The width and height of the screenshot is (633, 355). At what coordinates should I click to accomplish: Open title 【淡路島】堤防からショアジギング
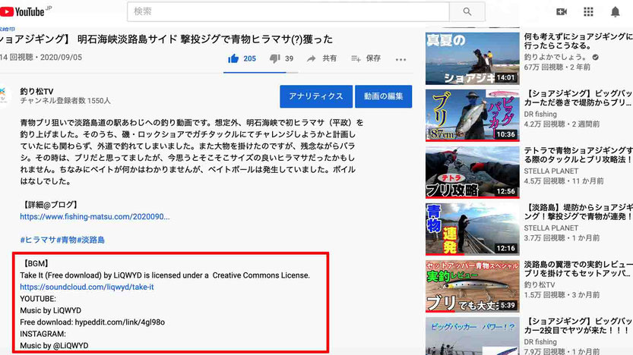(578, 212)
